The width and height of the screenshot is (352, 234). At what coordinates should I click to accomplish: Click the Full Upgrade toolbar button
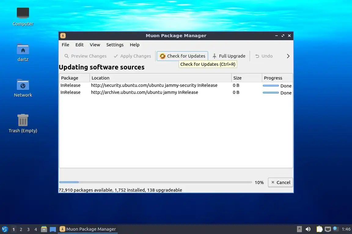[229, 56]
